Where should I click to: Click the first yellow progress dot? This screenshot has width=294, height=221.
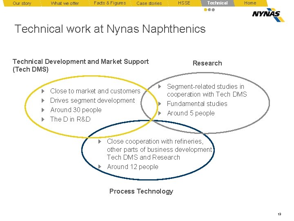pyautogui.click(x=205, y=10)
